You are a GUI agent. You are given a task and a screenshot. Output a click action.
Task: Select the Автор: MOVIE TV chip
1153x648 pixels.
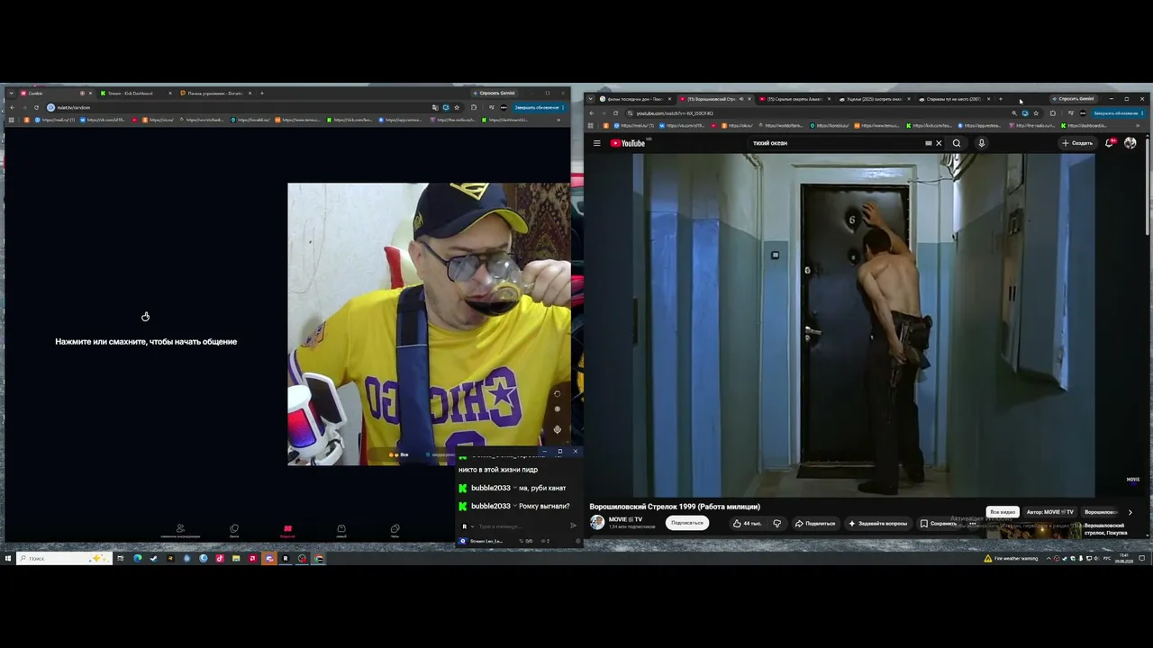point(1049,512)
